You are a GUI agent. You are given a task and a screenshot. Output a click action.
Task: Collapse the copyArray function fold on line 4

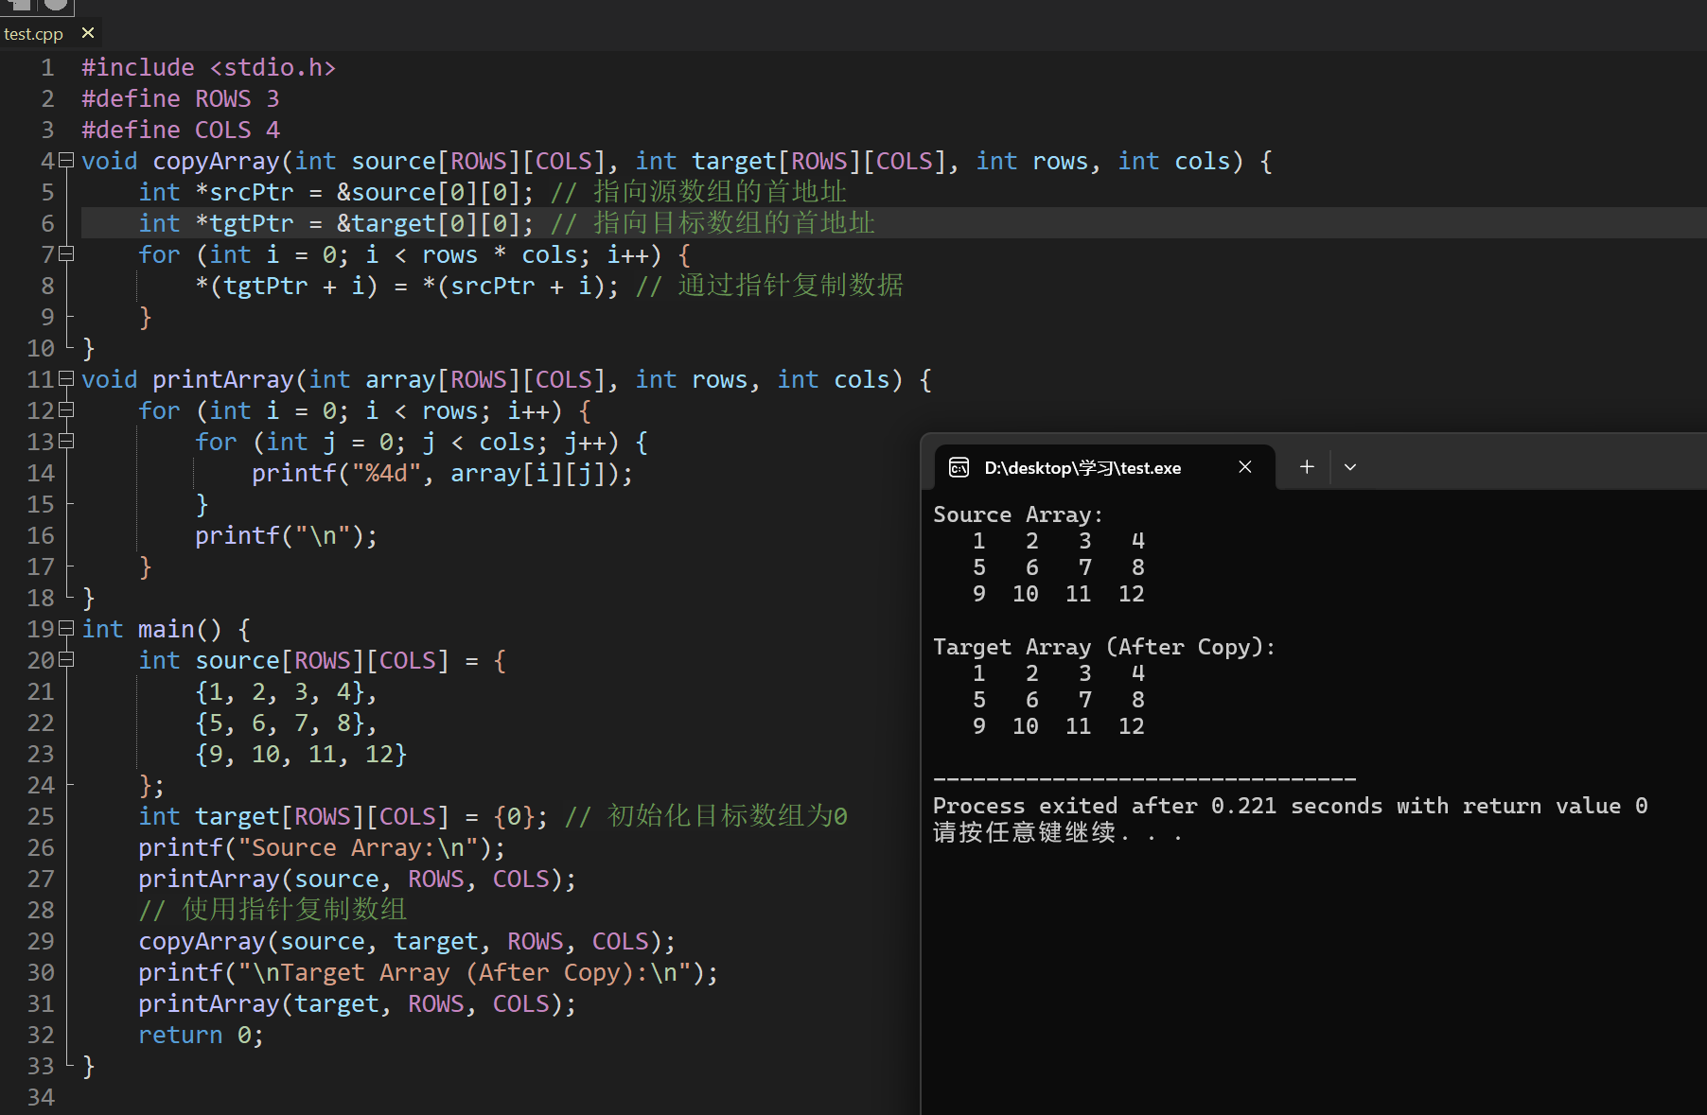66,161
